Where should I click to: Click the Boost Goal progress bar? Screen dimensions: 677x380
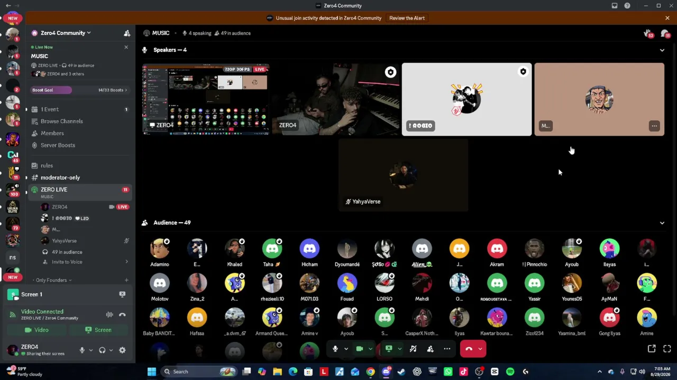(x=79, y=90)
